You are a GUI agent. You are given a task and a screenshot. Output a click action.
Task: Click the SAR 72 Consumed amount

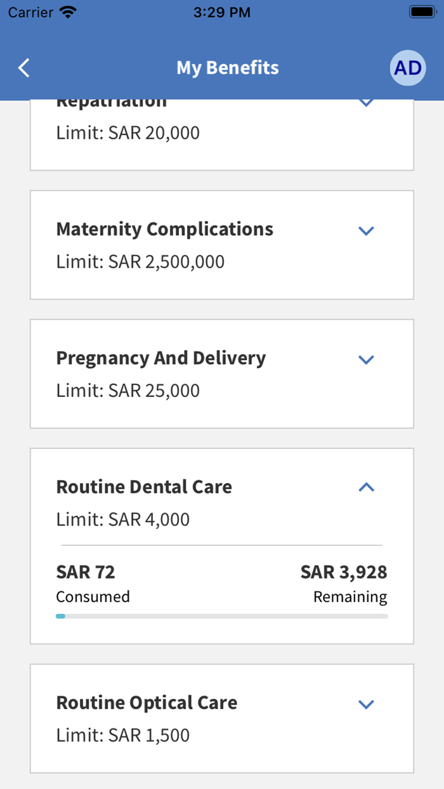click(x=85, y=571)
